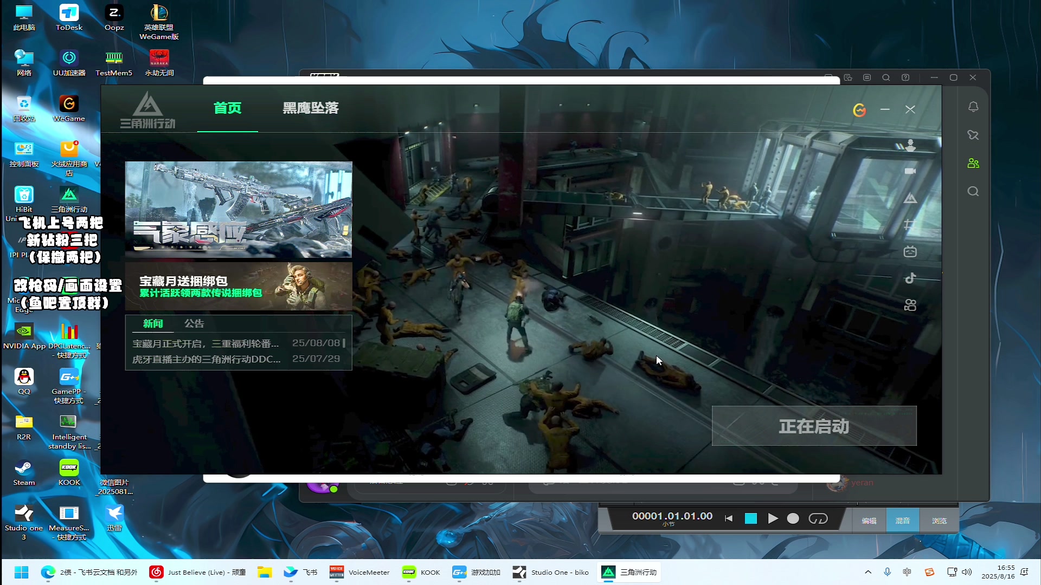Open KOOK friends list icon
The image size is (1041, 585).
973,163
